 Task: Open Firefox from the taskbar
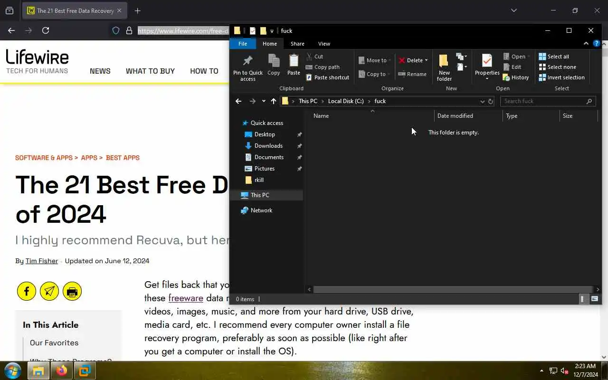(62, 370)
